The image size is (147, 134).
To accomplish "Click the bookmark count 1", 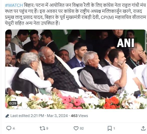I will (114, 128).
